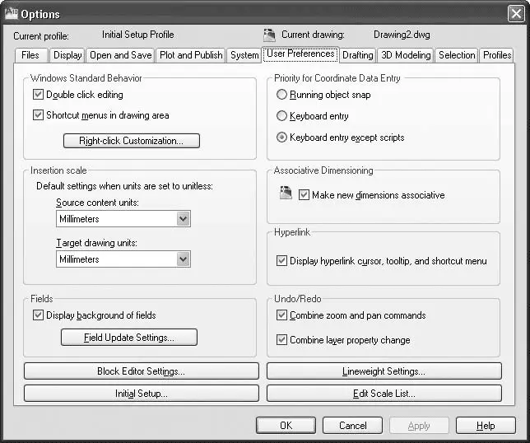The image size is (530, 443).
Task: Expand Source content units dropdown
Action: click(184, 218)
